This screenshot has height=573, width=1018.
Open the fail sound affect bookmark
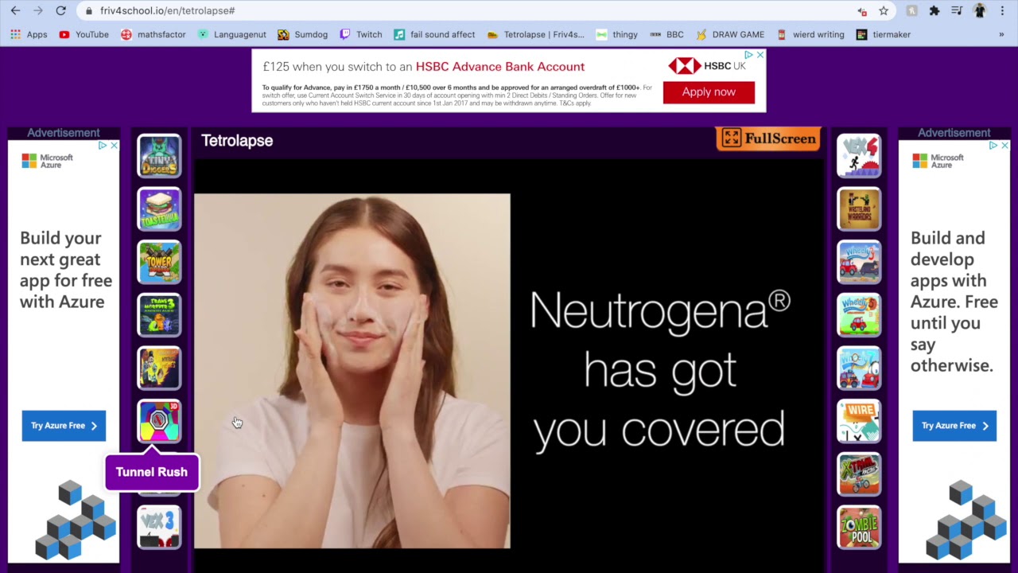click(434, 35)
